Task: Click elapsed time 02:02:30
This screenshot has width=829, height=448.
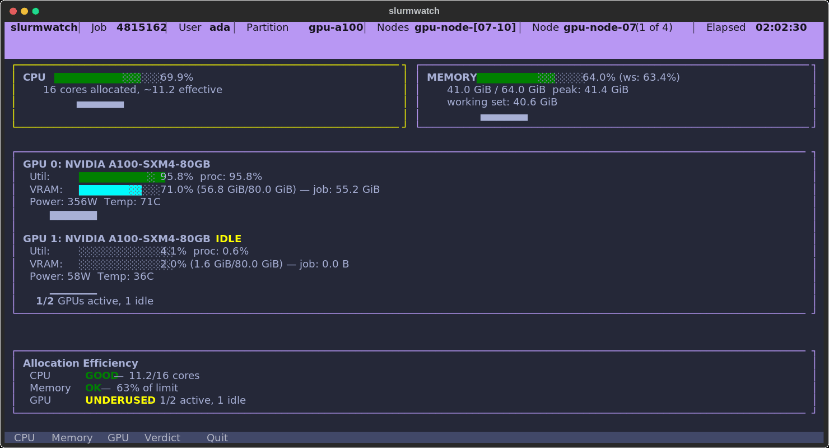Action: pyautogui.click(x=781, y=27)
